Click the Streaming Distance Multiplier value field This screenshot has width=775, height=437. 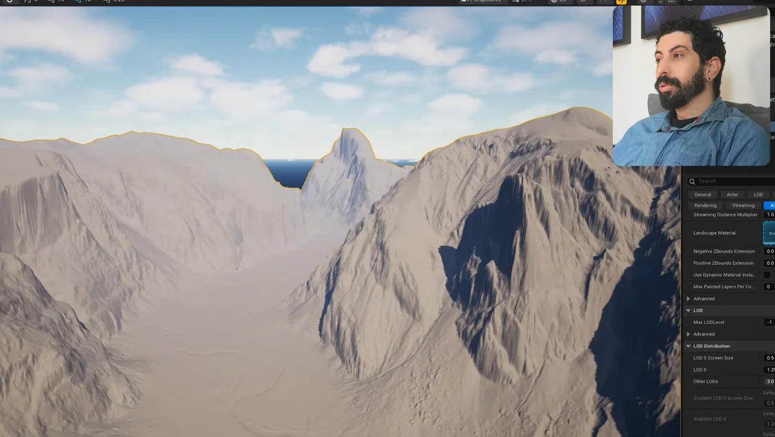(x=769, y=215)
